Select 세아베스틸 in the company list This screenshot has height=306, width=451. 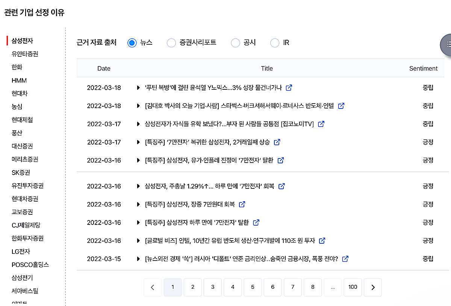pos(25,291)
